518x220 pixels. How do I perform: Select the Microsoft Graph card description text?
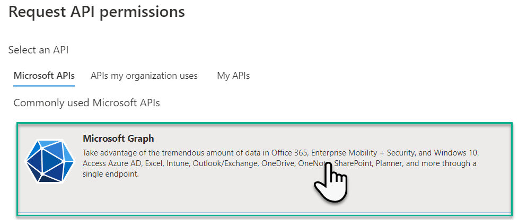click(280, 164)
